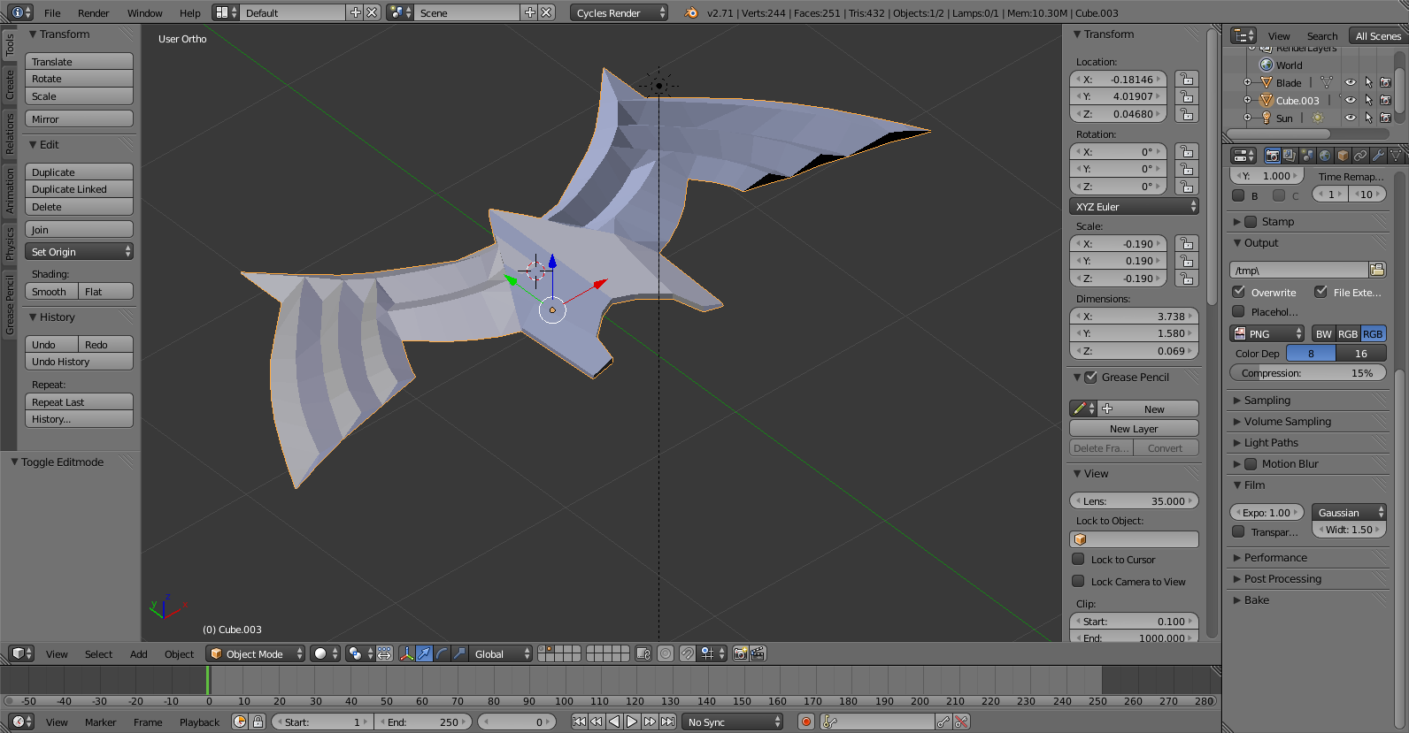Screen dimensions: 1409x733
Task: Lock the X location value
Action: 1187,80
